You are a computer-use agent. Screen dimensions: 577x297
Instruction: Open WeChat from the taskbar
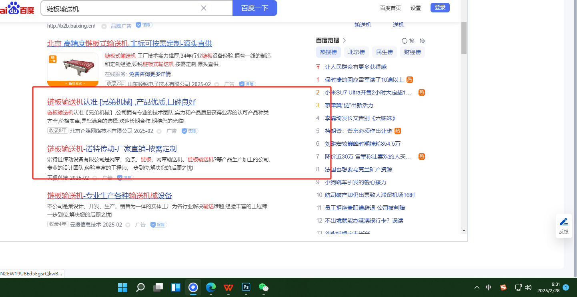[263, 287]
